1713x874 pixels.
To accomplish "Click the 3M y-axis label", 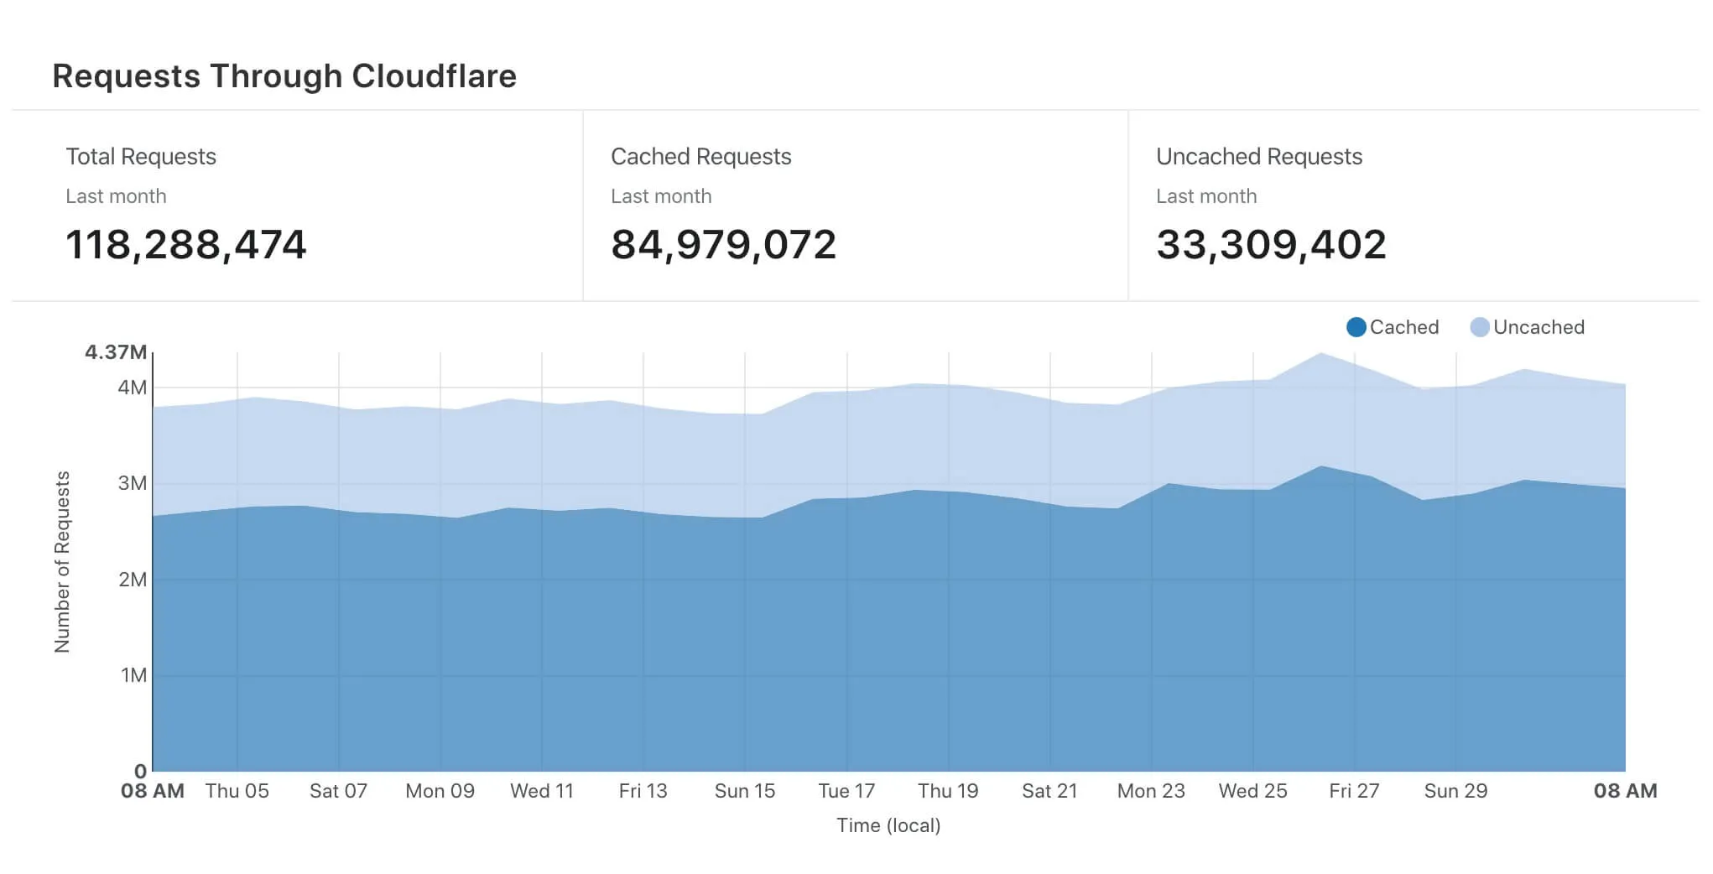I will [x=132, y=483].
